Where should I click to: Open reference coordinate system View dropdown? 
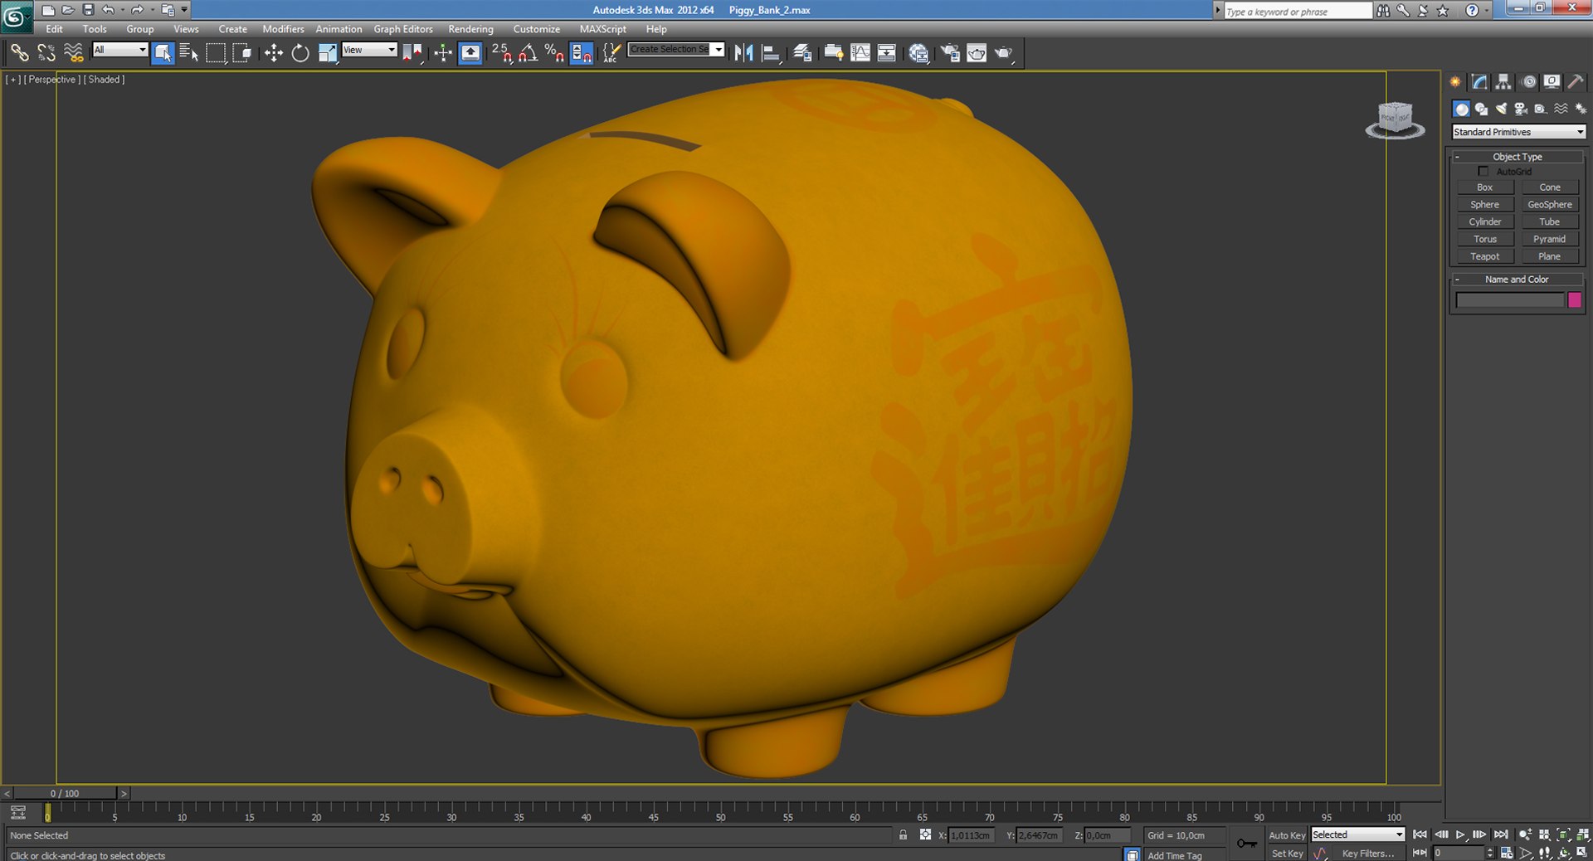click(x=369, y=50)
